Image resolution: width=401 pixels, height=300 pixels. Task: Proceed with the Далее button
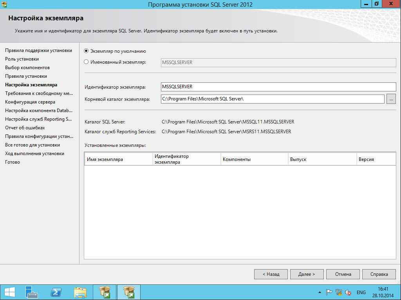[x=307, y=274]
